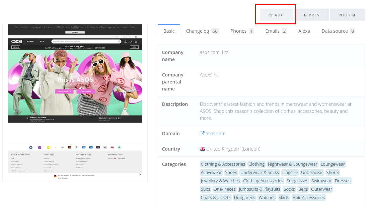Pick the Jewellery & Watches category tag
The height and width of the screenshot is (206, 368).
(x=220, y=181)
